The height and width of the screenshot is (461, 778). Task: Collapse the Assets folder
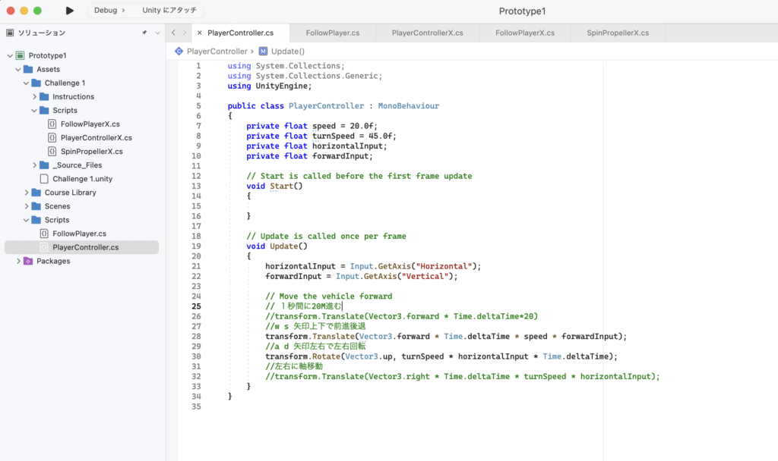coord(18,70)
